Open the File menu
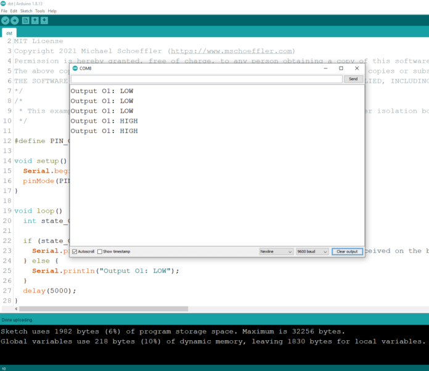 coord(4,11)
